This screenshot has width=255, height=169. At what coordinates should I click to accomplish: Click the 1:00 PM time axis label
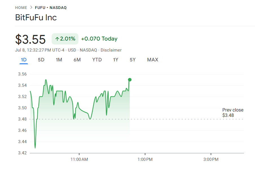pos(145,159)
